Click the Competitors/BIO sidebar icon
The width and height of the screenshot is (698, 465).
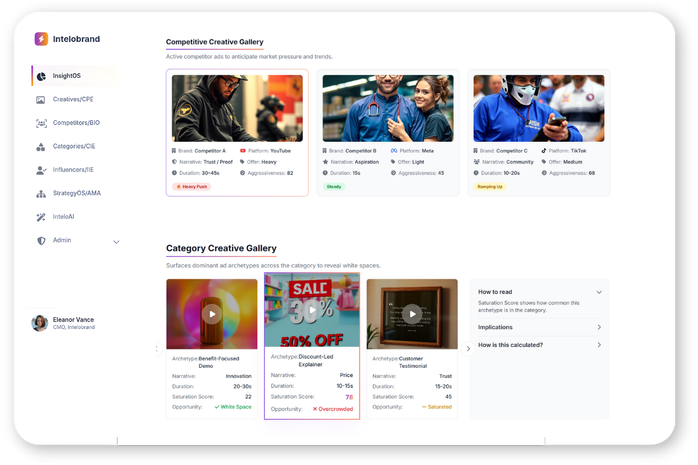click(41, 123)
